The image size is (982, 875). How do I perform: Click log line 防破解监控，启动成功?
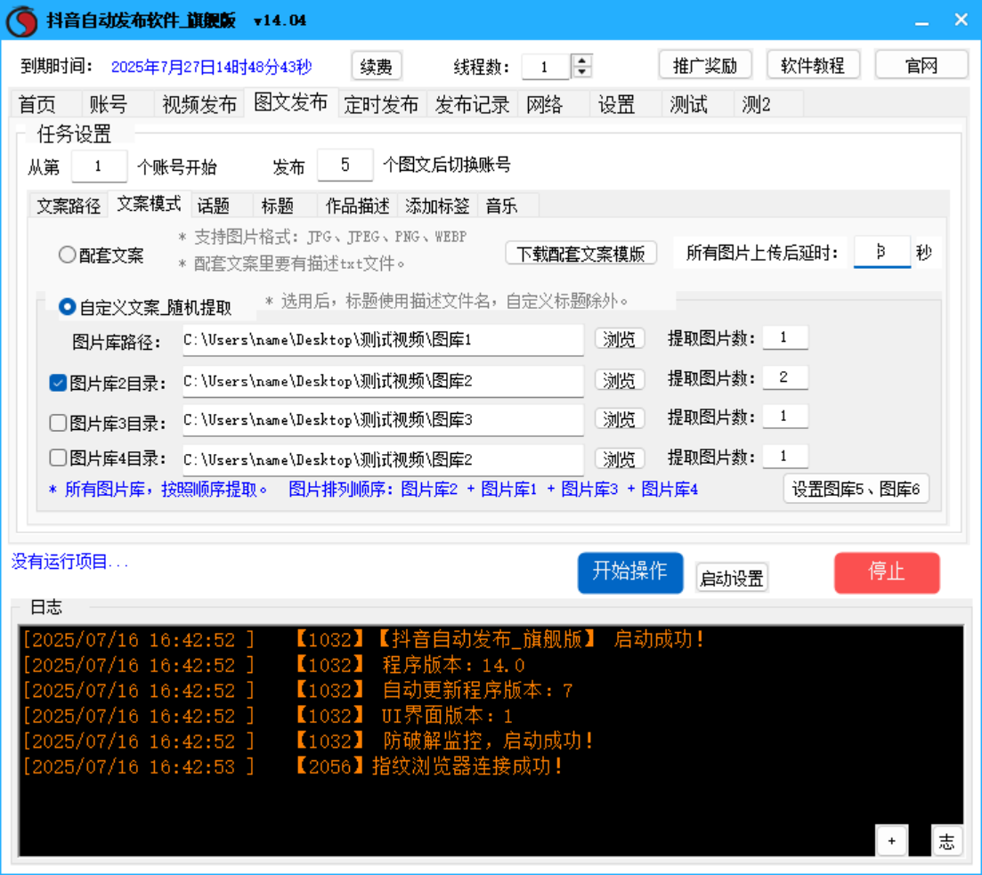(307, 741)
